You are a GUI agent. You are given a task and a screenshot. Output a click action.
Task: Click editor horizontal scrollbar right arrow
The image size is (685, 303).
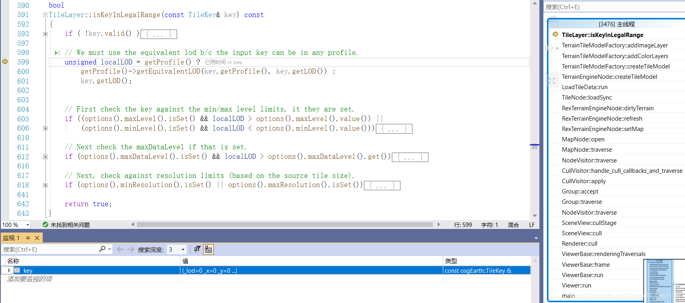coord(438,225)
